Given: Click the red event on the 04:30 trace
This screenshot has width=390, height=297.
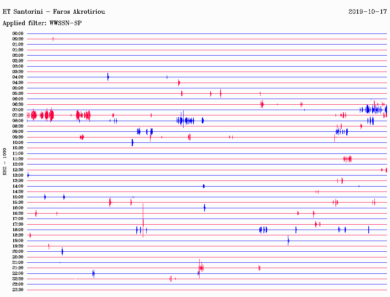Looking at the screenshot, I should 179,83.
